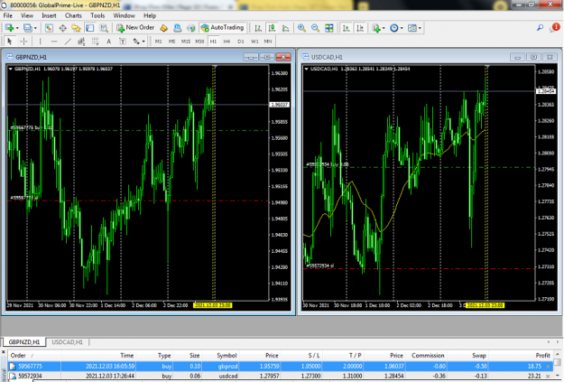Select the Fibonacci retracement tool
Screen dimensions: 564x382
[95, 42]
